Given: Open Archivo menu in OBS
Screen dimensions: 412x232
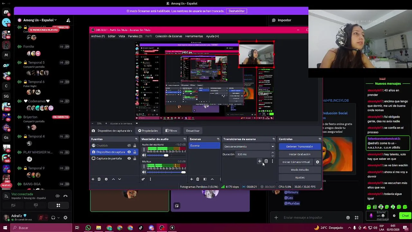Looking at the screenshot, I should (x=98, y=36).
